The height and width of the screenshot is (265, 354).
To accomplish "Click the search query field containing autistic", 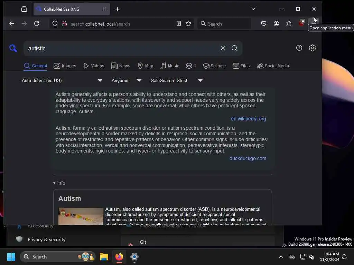I will pos(122,48).
